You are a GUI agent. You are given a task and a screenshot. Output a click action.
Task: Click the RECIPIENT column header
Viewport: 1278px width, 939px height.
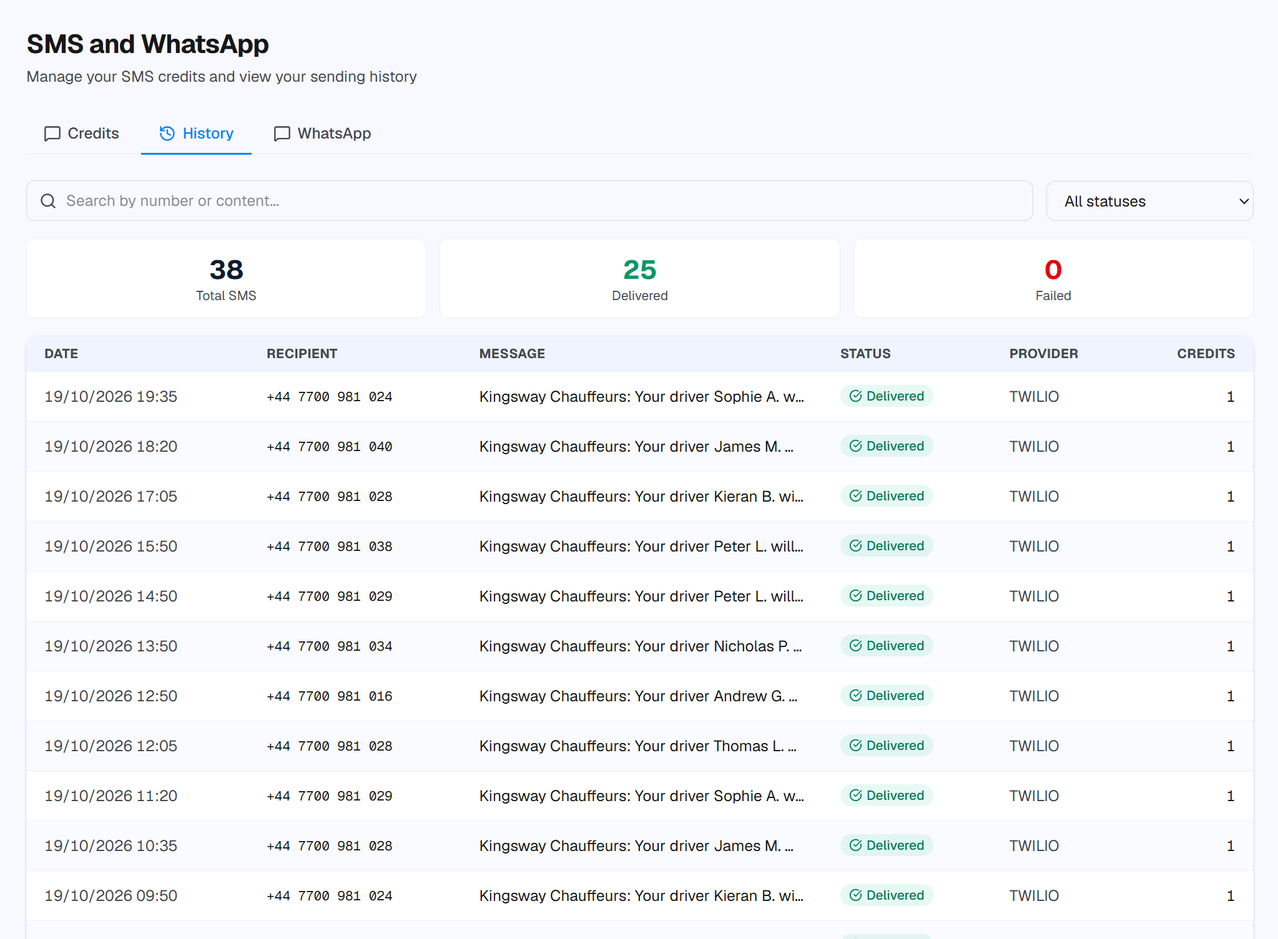click(302, 354)
